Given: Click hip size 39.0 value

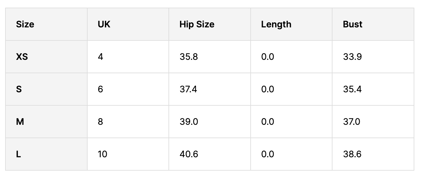Looking at the screenshot, I should tap(189, 122).
